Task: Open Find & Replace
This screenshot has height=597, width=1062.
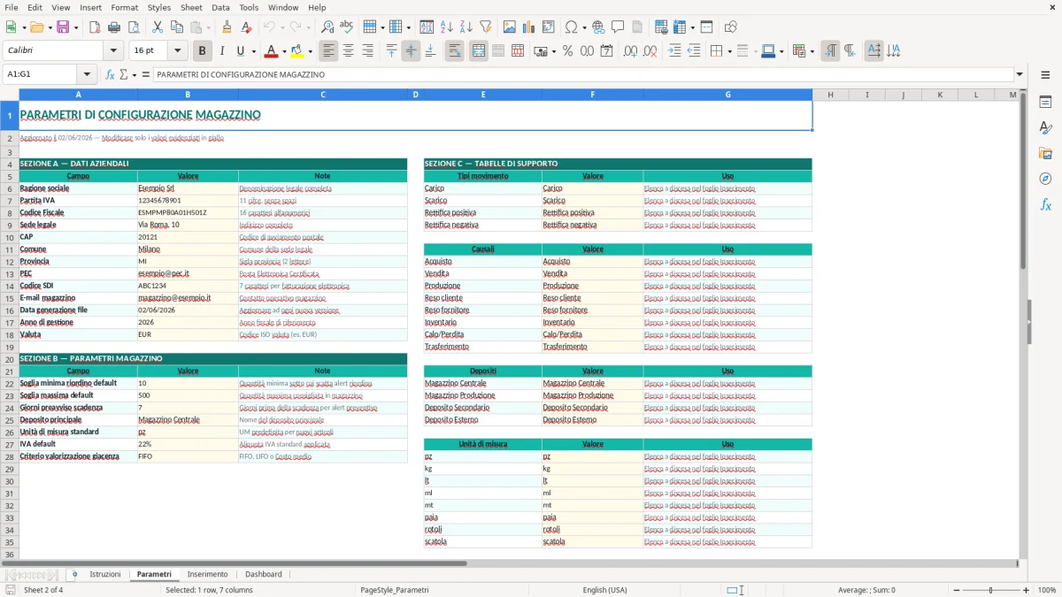Action: (x=327, y=27)
